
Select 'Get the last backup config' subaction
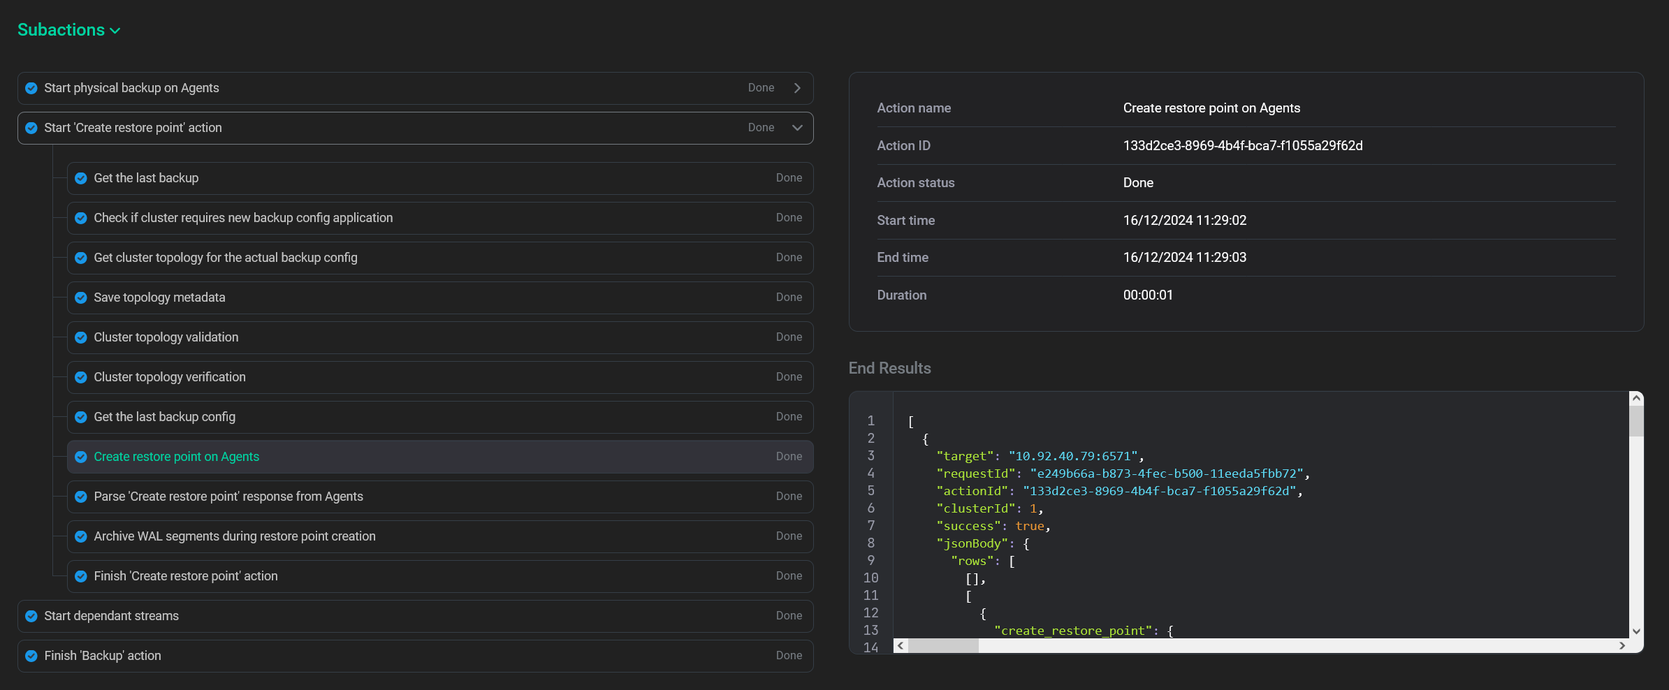click(440, 417)
